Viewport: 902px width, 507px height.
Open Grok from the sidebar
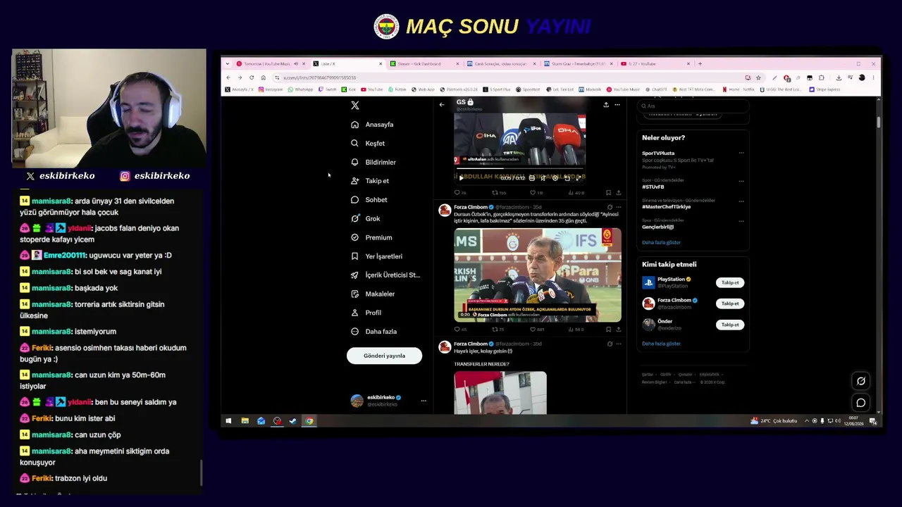click(x=366, y=218)
